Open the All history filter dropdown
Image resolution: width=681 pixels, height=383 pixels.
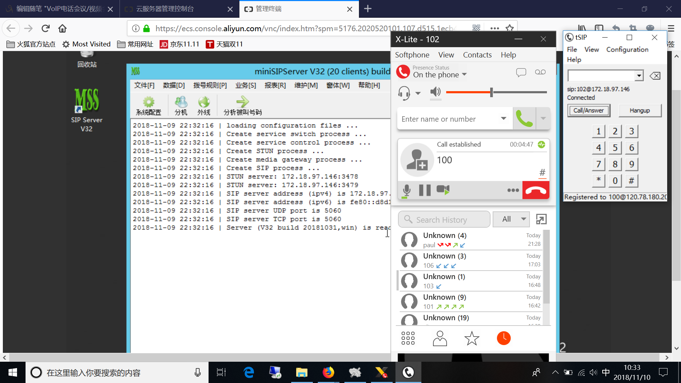pos(511,219)
